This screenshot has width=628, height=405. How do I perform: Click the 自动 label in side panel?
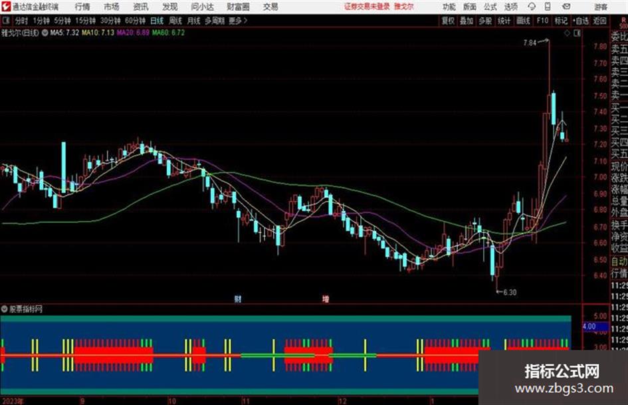(x=619, y=261)
